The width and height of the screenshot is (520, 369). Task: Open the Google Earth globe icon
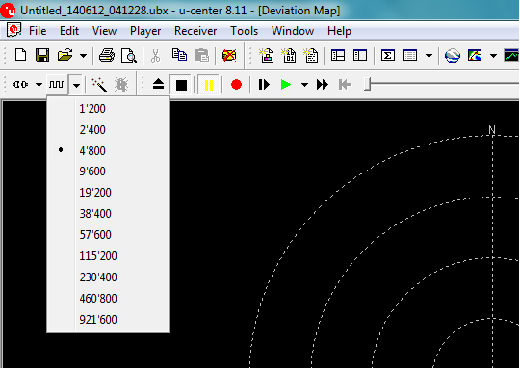click(x=452, y=55)
